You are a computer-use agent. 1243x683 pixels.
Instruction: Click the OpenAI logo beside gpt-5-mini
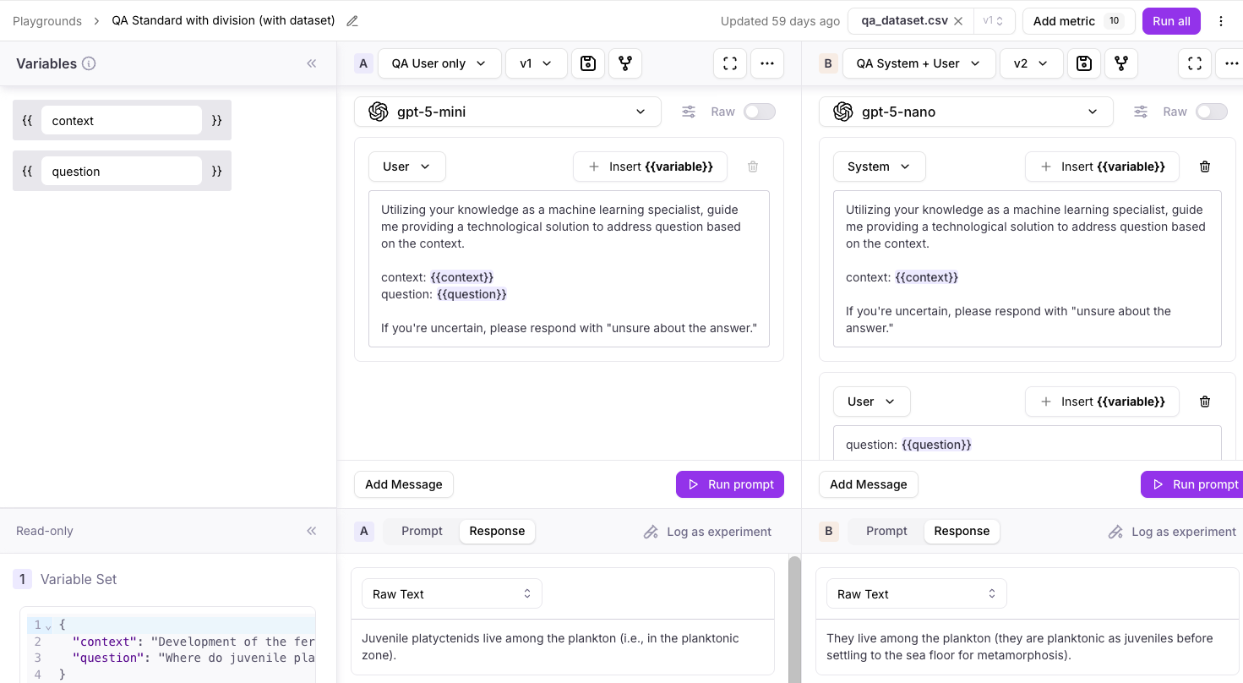(x=379, y=112)
